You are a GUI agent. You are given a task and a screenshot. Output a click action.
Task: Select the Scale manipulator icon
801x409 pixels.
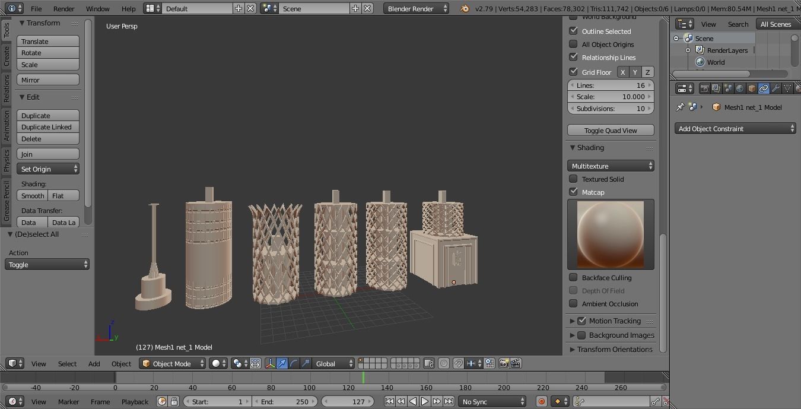(306, 363)
